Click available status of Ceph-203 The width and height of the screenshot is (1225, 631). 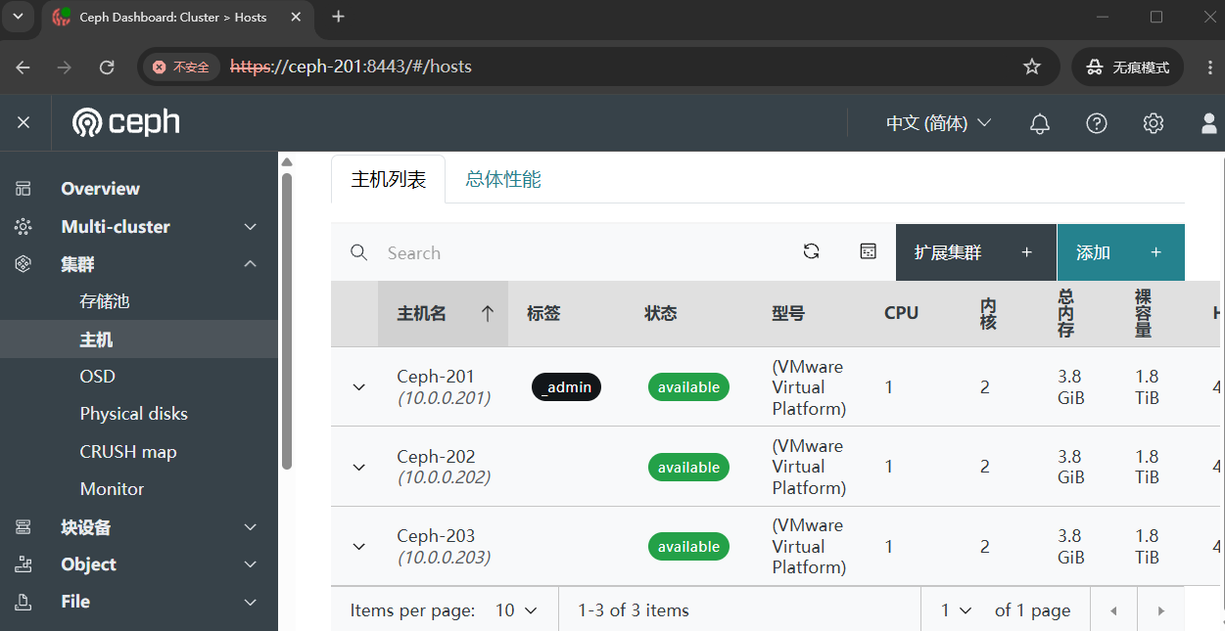click(688, 547)
